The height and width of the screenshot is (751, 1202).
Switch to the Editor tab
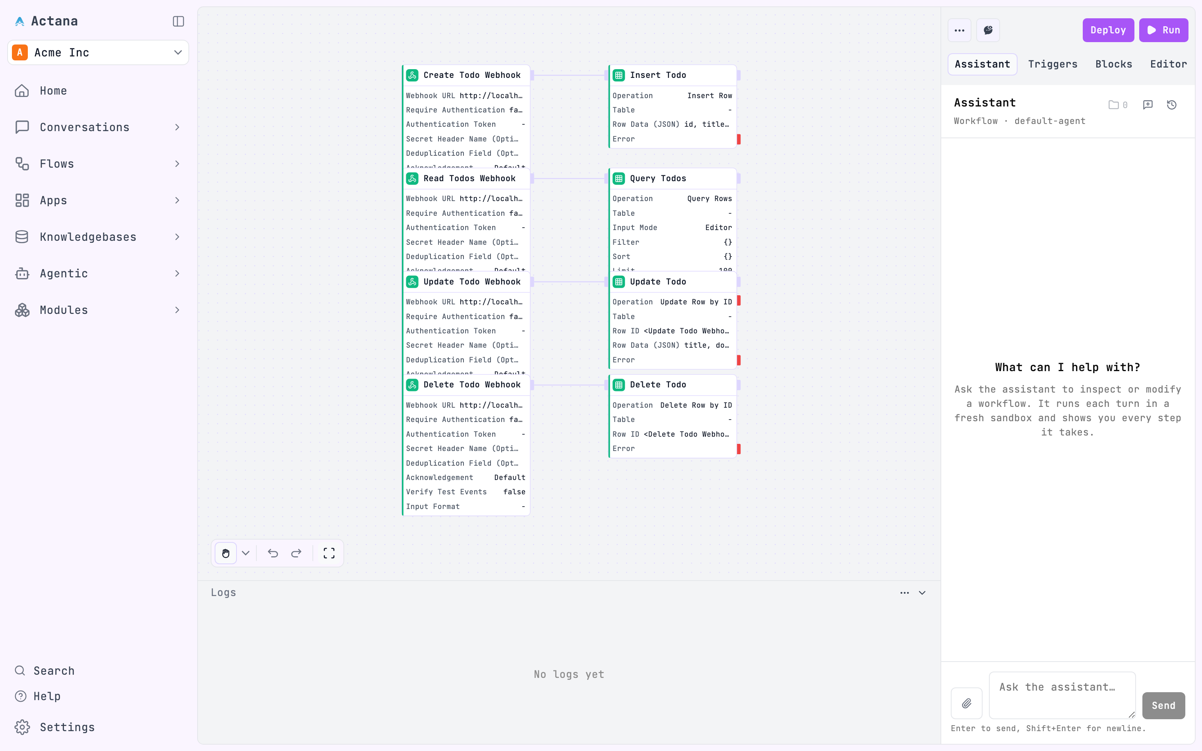point(1168,64)
